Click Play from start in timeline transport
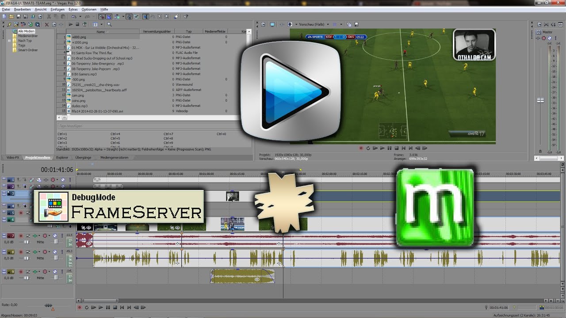This screenshot has height=318, width=566. click(94, 307)
